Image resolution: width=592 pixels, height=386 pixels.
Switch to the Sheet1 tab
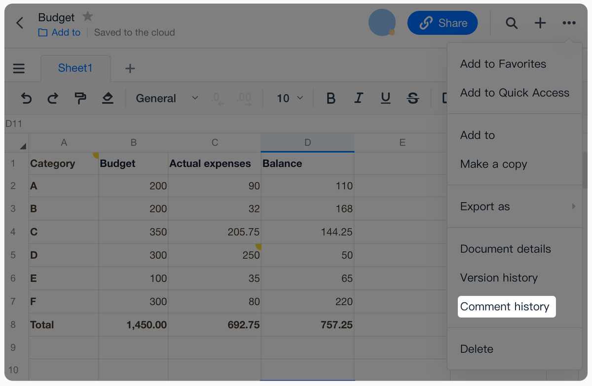tap(75, 68)
